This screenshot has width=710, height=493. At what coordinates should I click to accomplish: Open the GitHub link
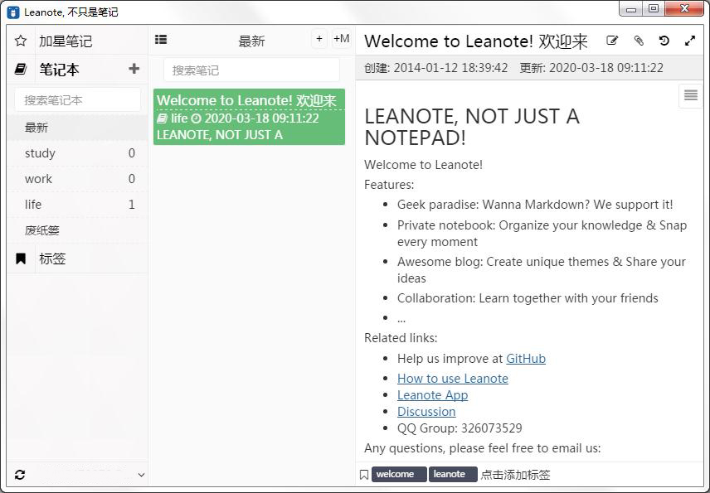point(526,359)
